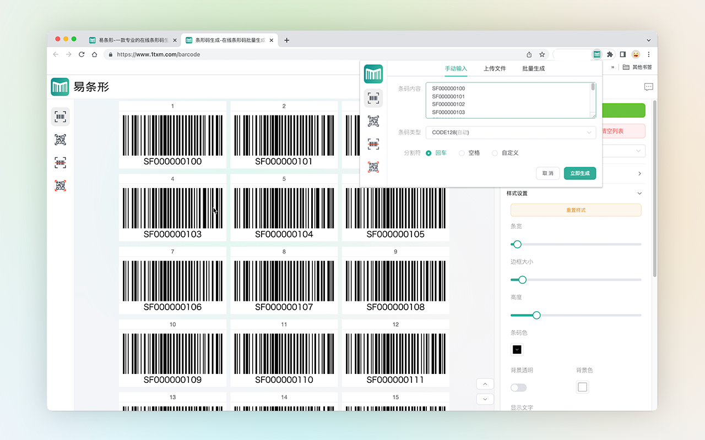
Task: Click the 立即生成 button
Action: click(x=579, y=173)
